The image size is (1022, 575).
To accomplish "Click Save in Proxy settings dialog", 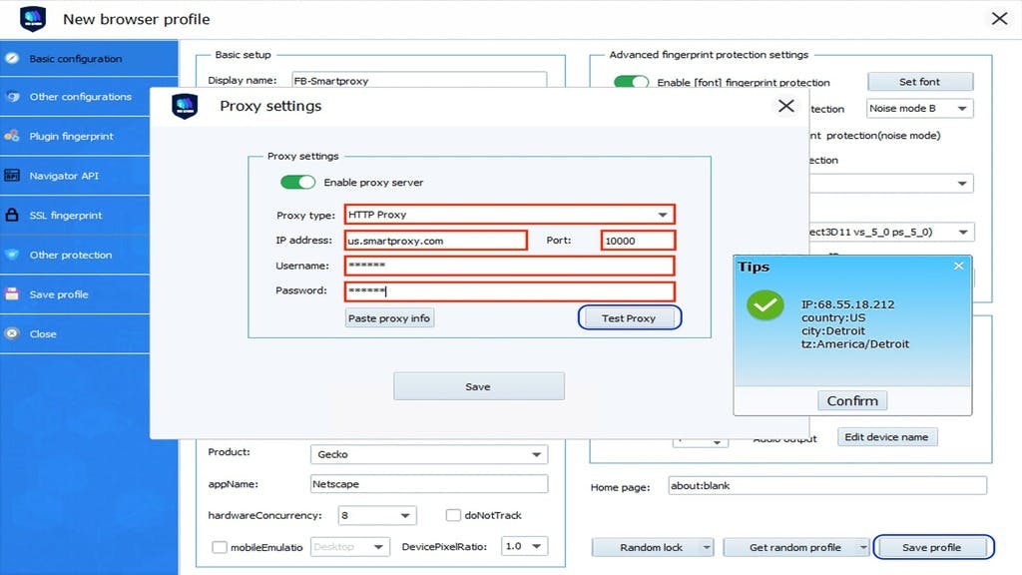I will pyautogui.click(x=478, y=386).
